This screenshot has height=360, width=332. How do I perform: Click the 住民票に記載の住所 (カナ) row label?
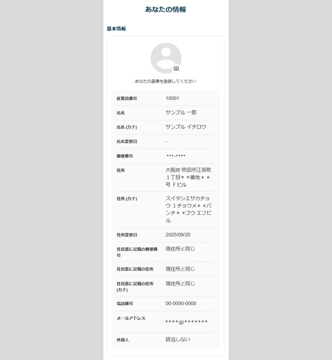click(x=135, y=286)
